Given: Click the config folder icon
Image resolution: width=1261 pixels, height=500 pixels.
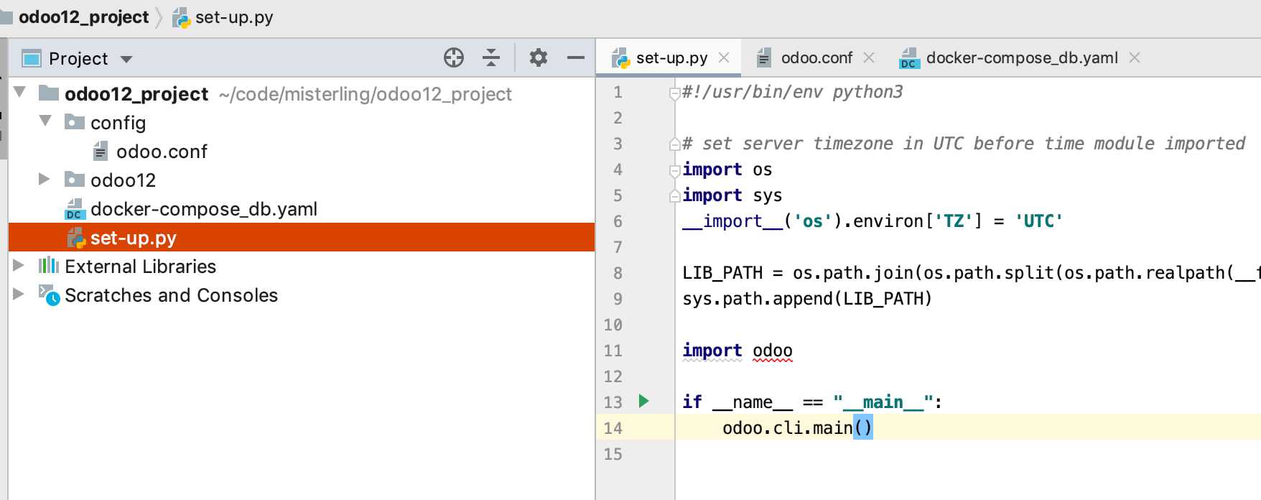Looking at the screenshot, I should (x=75, y=121).
